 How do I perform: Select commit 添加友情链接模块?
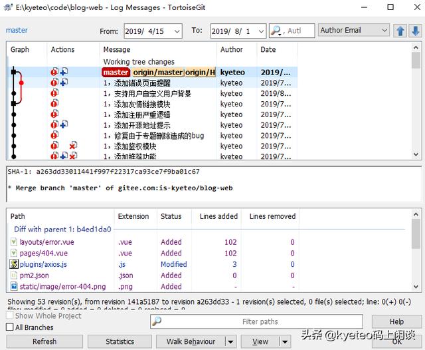152,104
